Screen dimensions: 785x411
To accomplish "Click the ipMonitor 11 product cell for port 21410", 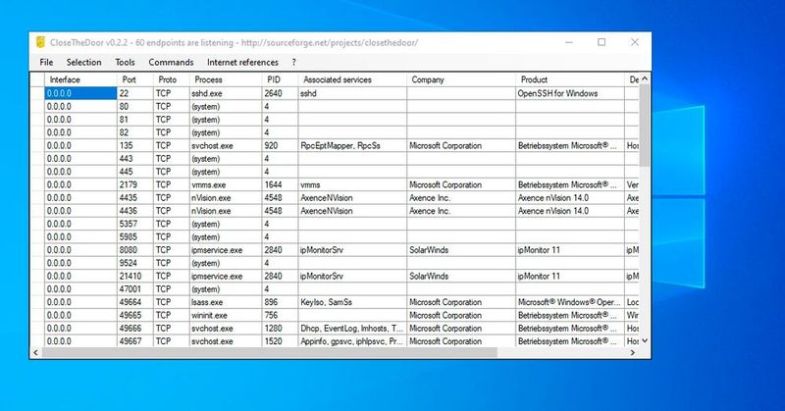I will point(570,276).
